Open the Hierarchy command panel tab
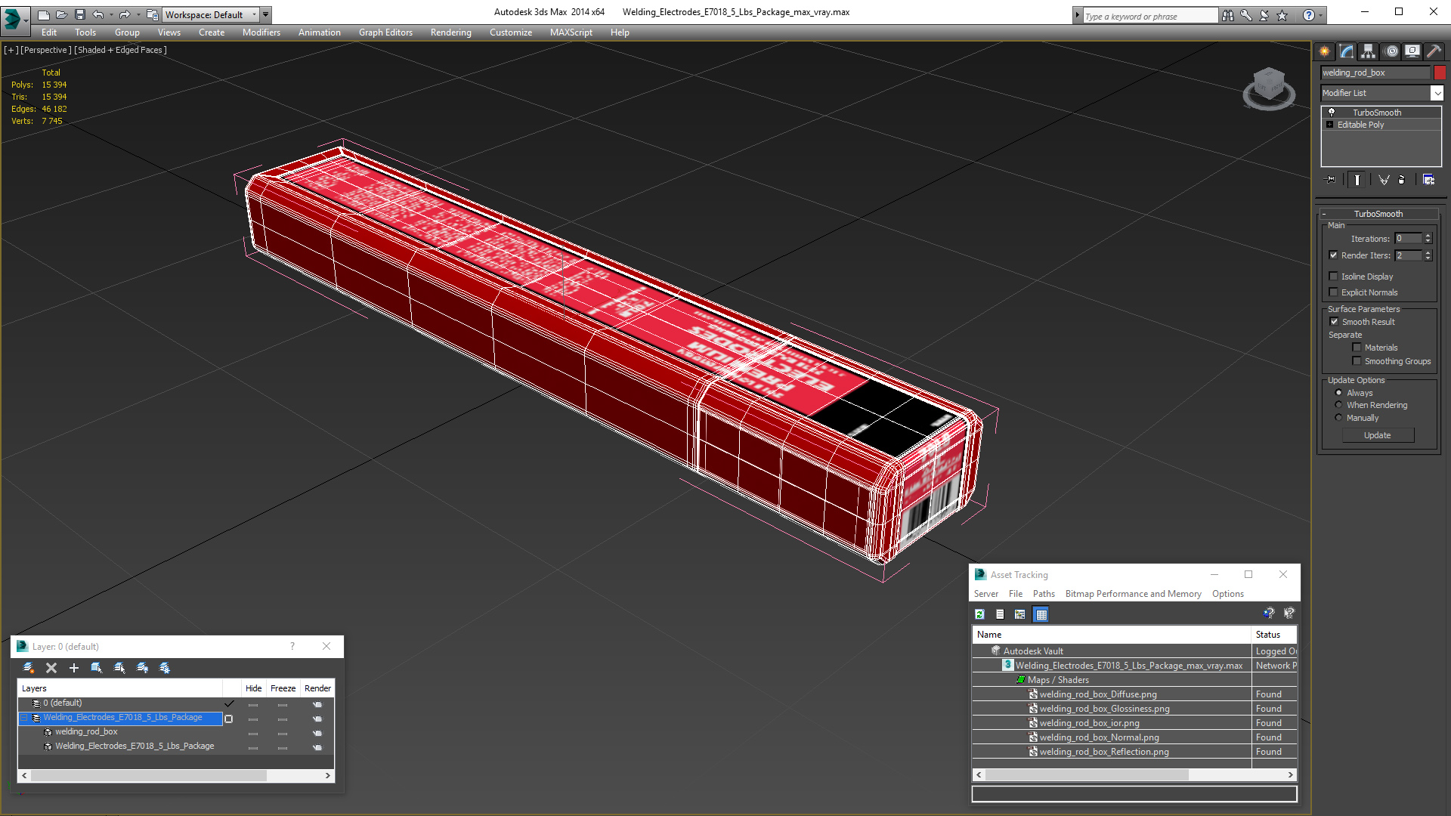Screen dimensions: 1451x816 click(x=1369, y=51)
